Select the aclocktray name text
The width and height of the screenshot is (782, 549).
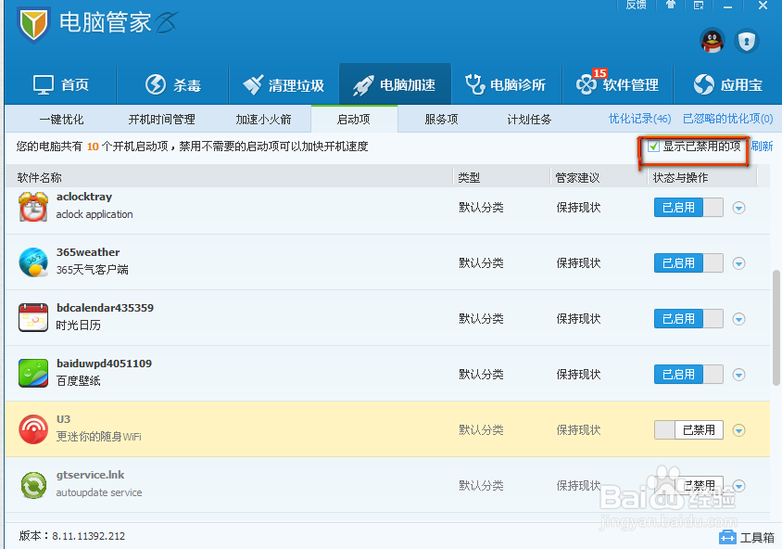pos(84,197)
